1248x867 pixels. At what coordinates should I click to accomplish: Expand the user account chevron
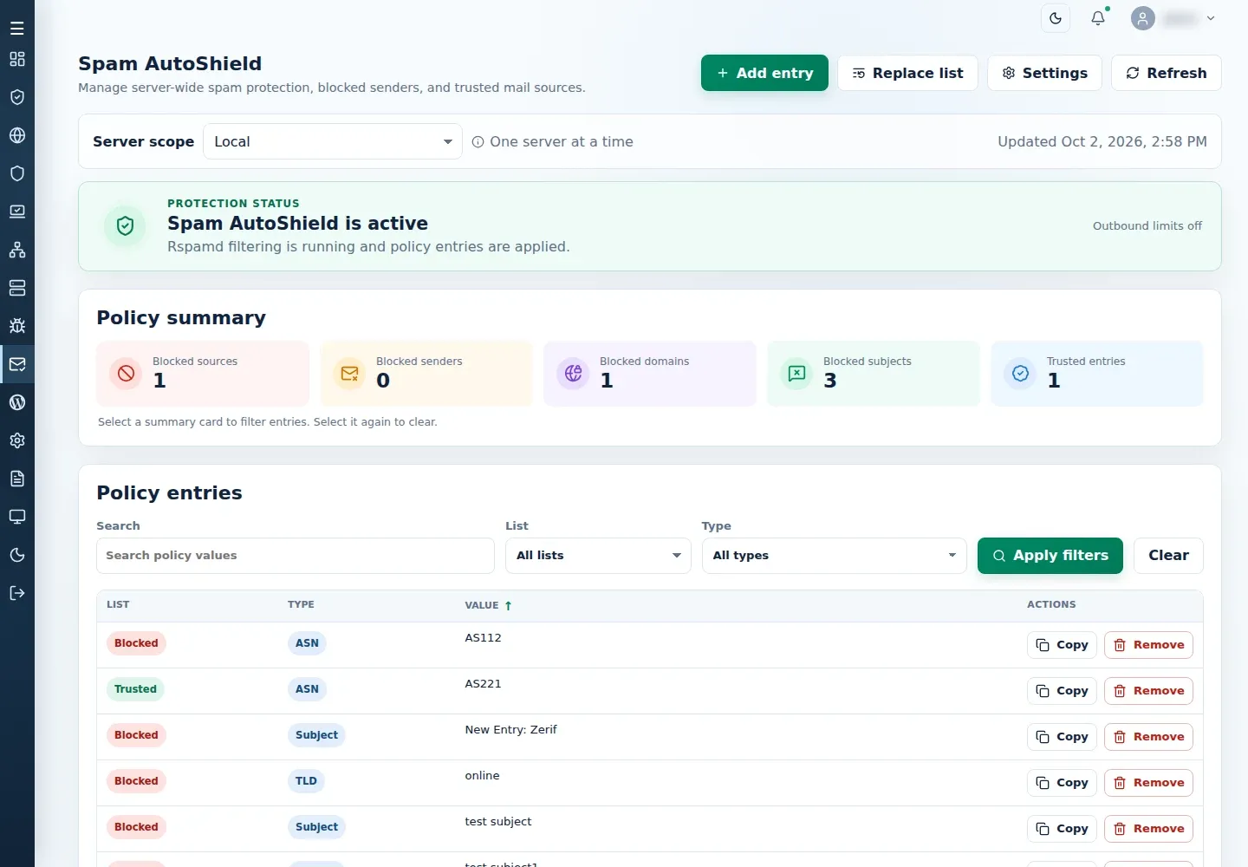(1211, 18)
